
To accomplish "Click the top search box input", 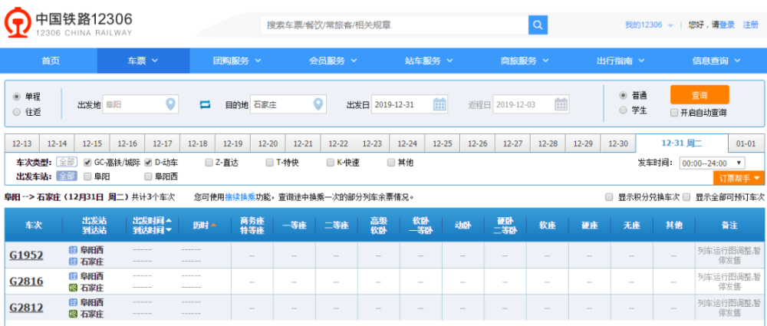I will [x=393, y=25].
